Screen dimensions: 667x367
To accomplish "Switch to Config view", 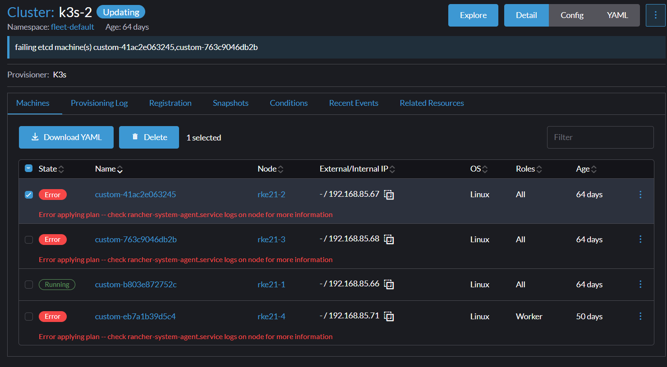I will click(x=572, y=15).
